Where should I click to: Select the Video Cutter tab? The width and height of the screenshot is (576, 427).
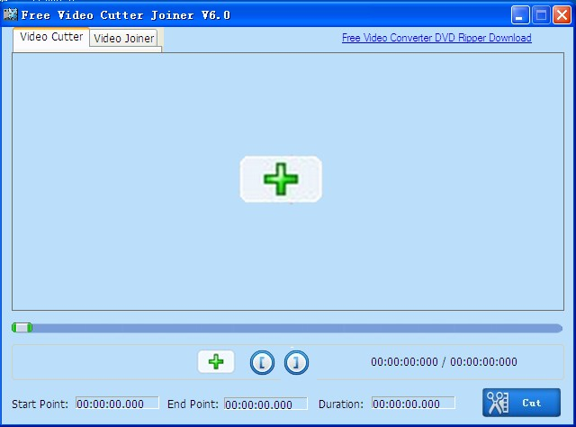[51, 37]
